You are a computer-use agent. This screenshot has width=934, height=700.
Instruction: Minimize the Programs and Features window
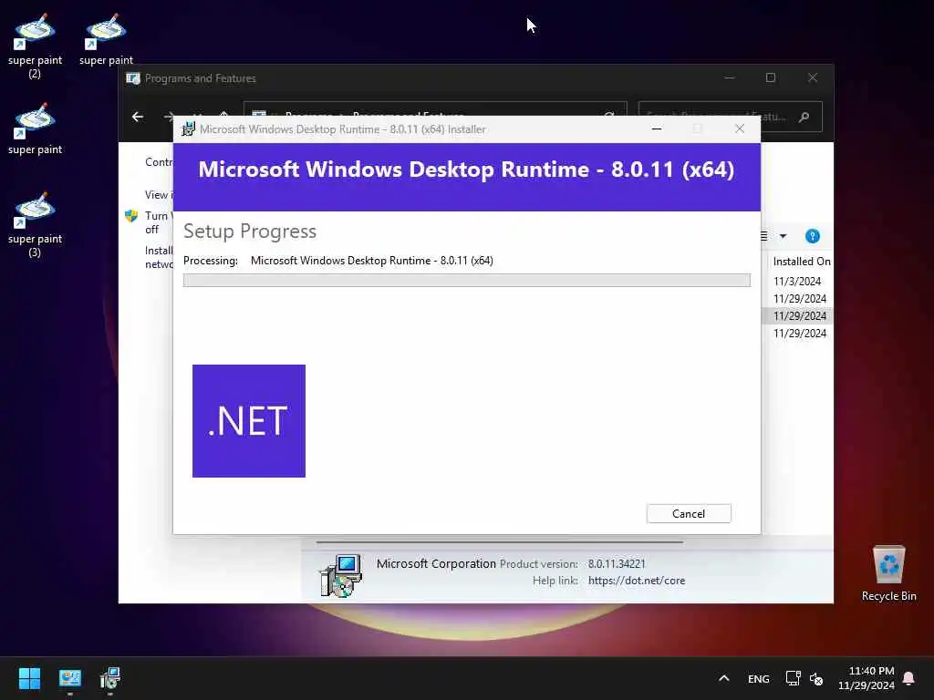[729, 78]
